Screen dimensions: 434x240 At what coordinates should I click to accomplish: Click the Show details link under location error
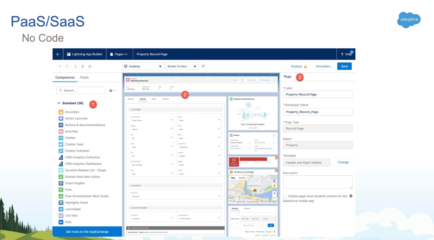[x=253, y=128]
